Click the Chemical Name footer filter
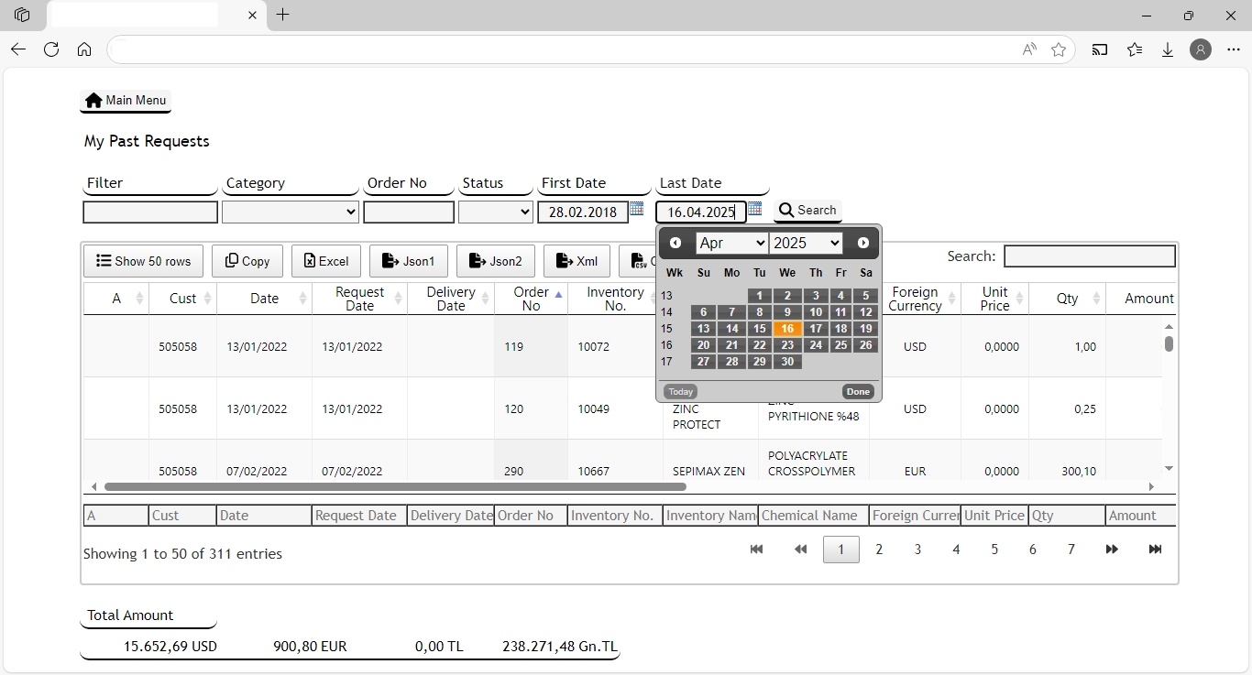The height and width of the screenshot is (675, 1252). click(813, 516)
